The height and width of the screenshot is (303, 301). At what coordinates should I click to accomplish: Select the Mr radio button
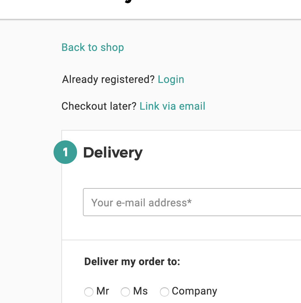pyautogui.click(x=88, y=292)
